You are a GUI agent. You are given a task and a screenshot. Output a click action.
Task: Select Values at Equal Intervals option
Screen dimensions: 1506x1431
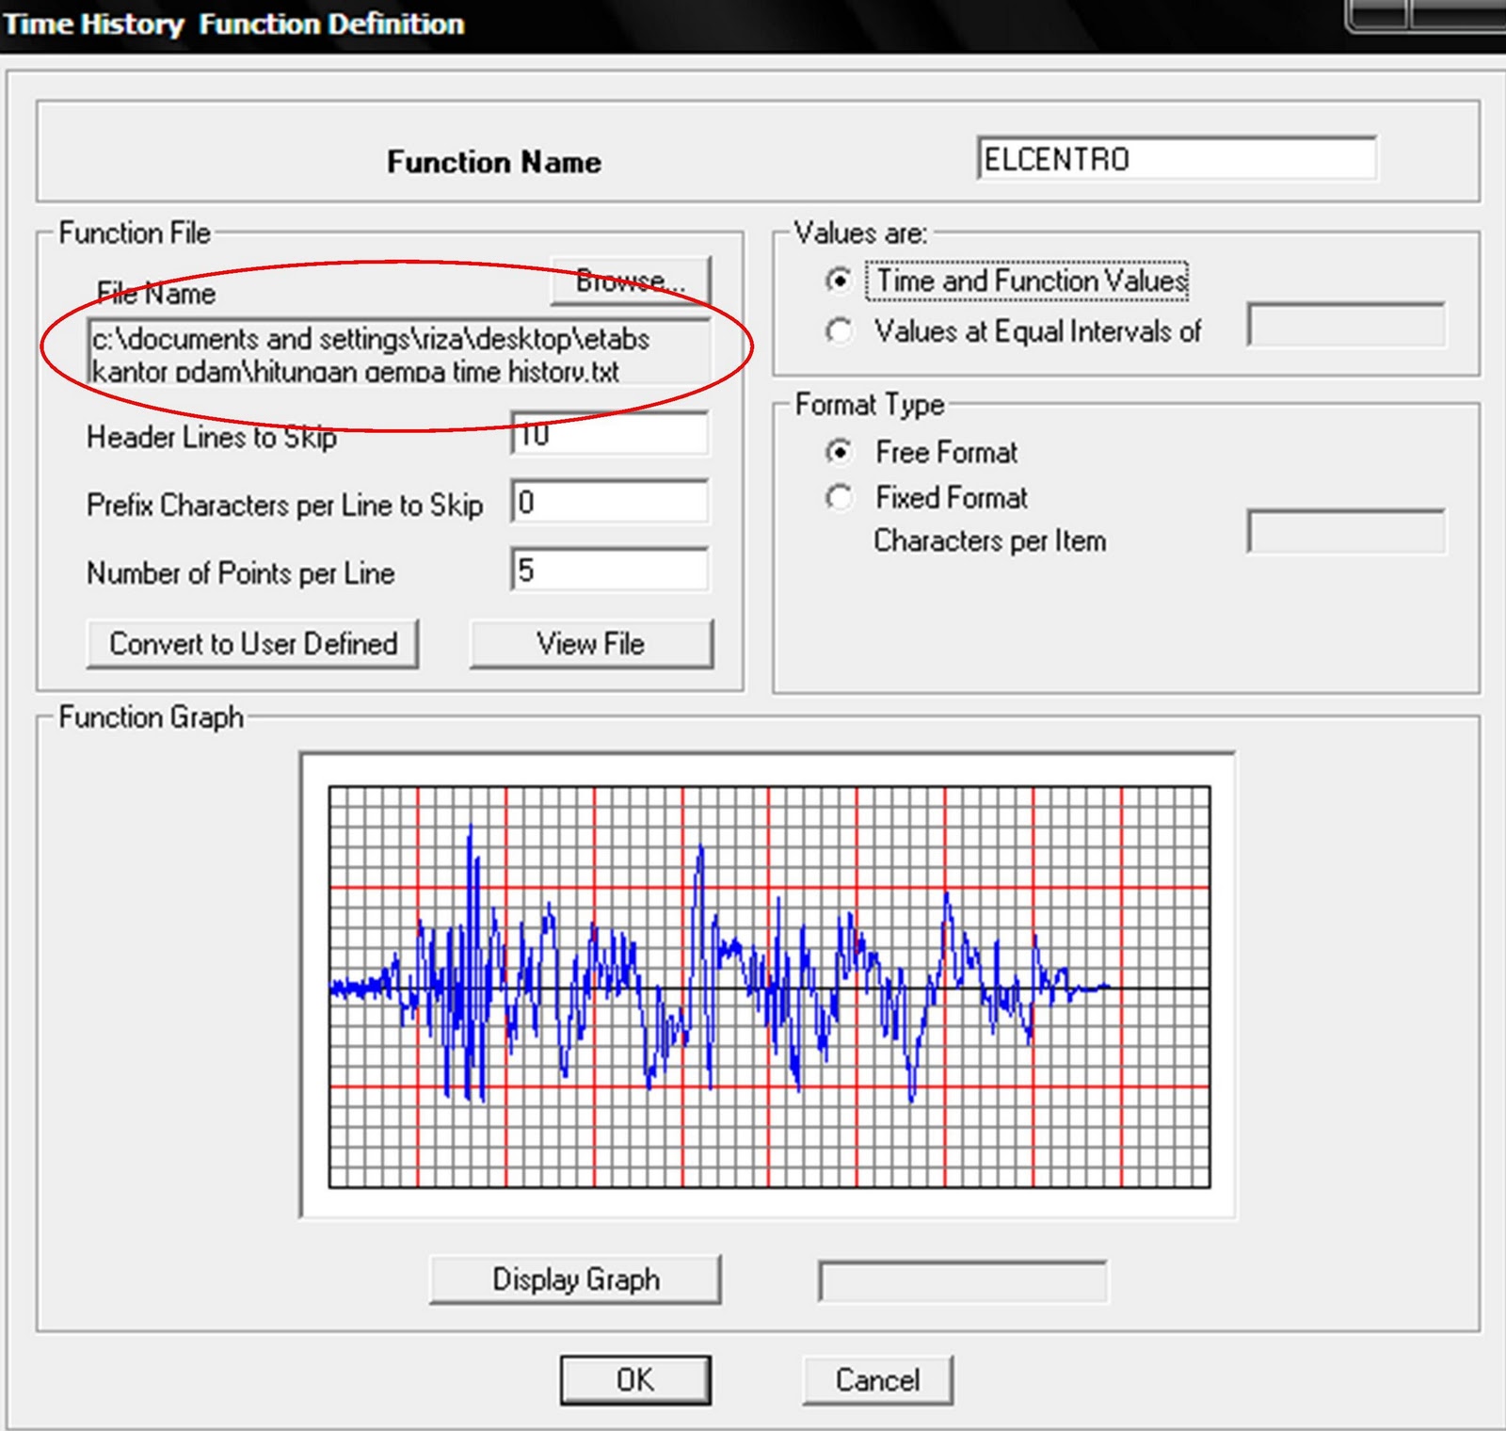click(x=841, y=331)
